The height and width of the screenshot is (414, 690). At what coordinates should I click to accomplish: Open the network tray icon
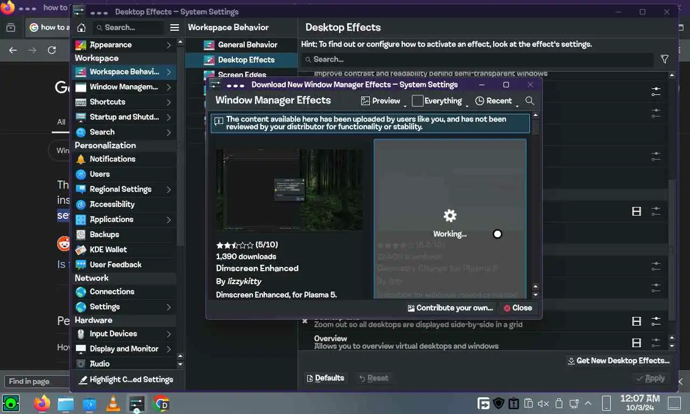coord(574,403)
